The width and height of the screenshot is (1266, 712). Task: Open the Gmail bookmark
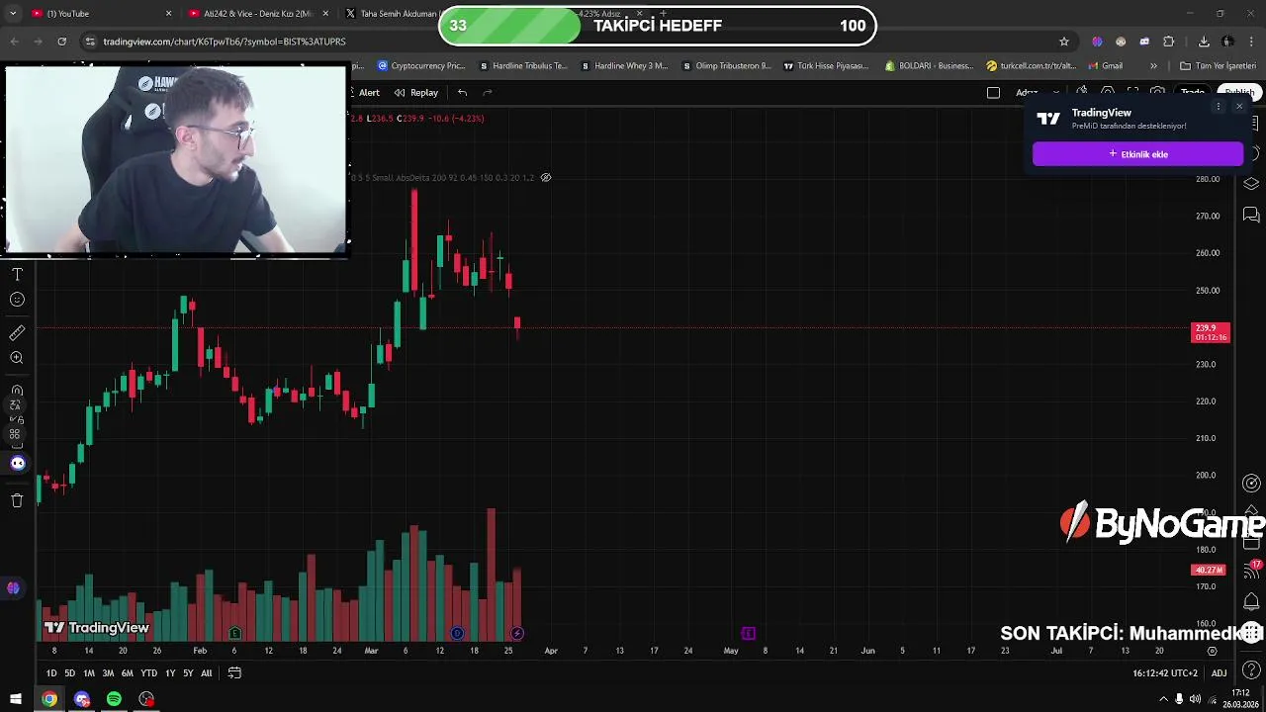1105,66
